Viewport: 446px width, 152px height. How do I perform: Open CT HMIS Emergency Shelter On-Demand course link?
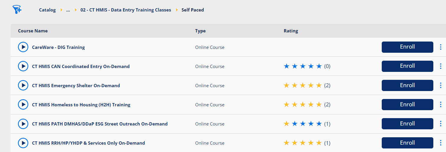point(76,86)
